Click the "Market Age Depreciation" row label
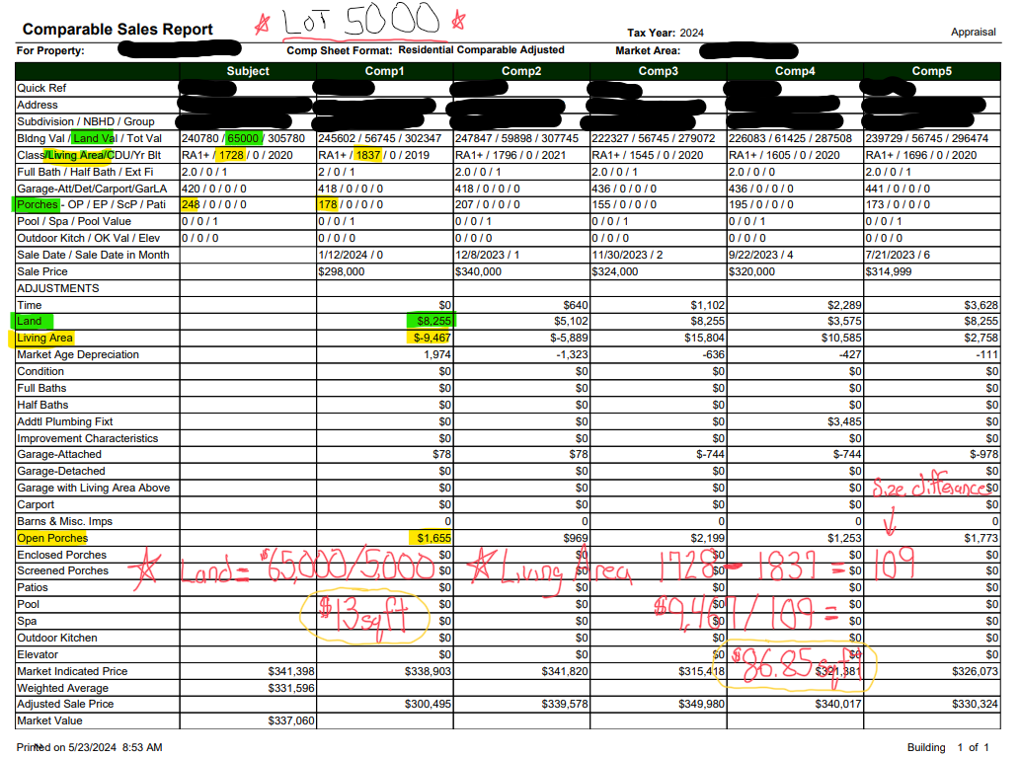 tap(78, 354)
